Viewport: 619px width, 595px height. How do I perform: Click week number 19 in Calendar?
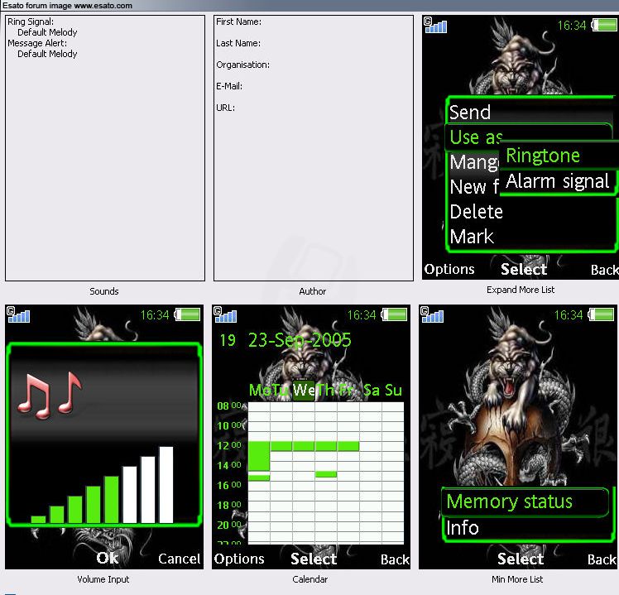228,340
